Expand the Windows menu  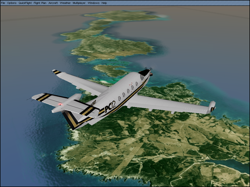(93, 3)
